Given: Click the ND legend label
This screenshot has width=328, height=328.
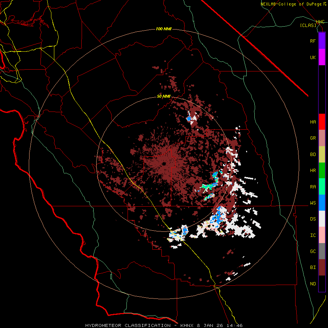Looking at the screenshot, I should 313,284.
